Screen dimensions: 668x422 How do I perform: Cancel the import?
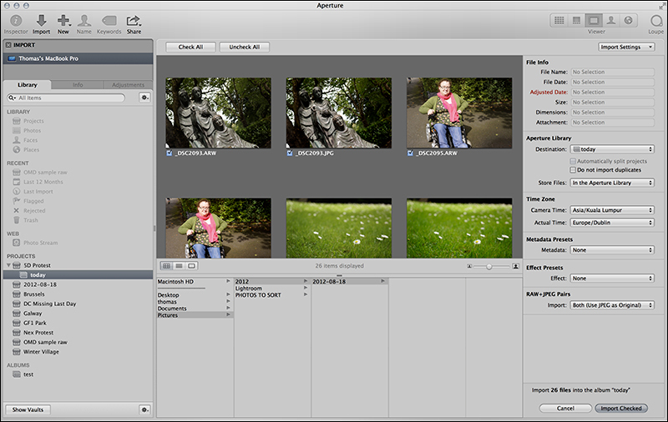(565, 409)
